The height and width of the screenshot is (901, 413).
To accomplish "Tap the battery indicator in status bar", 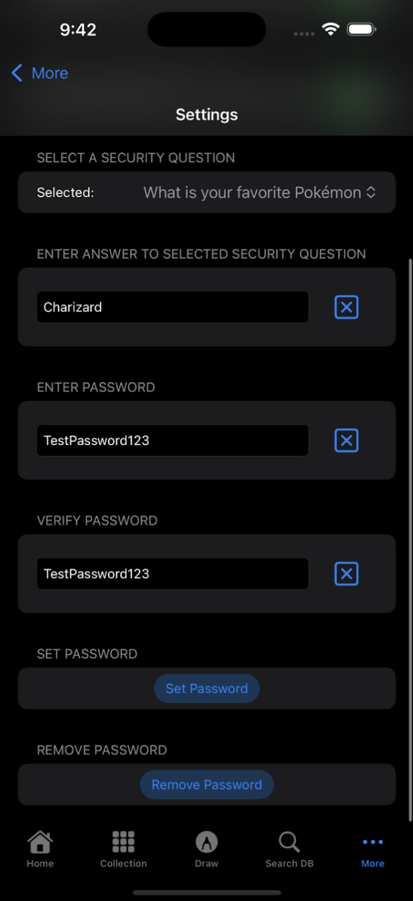I will pyautogui.click(x=361, y=29).
